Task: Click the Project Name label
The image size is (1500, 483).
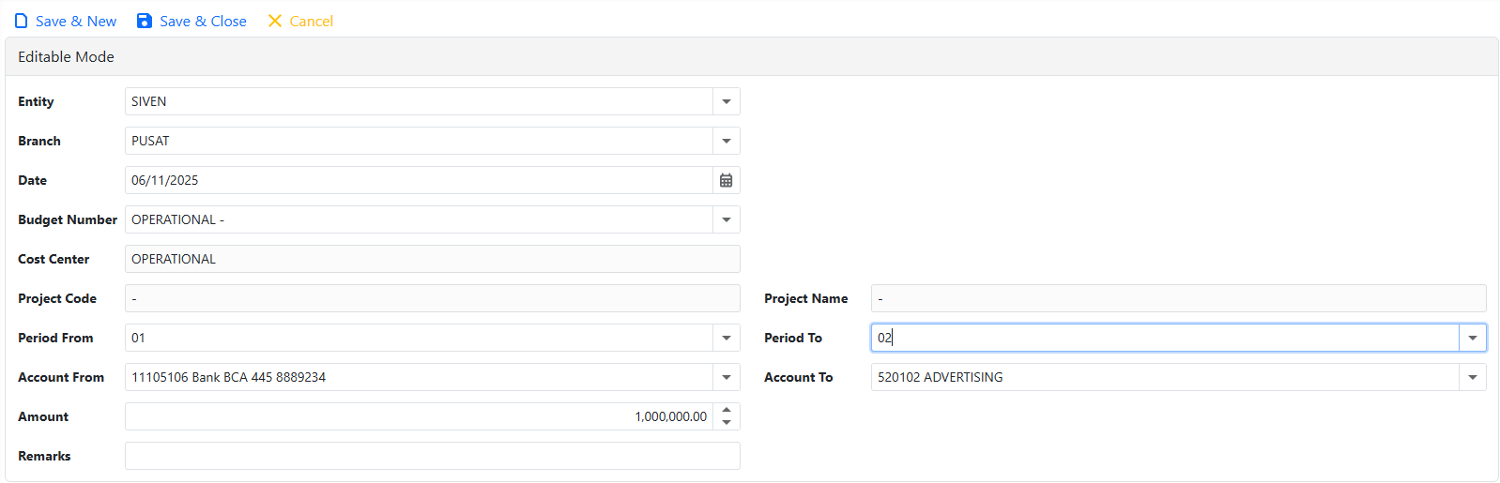Action: [806, 298]
